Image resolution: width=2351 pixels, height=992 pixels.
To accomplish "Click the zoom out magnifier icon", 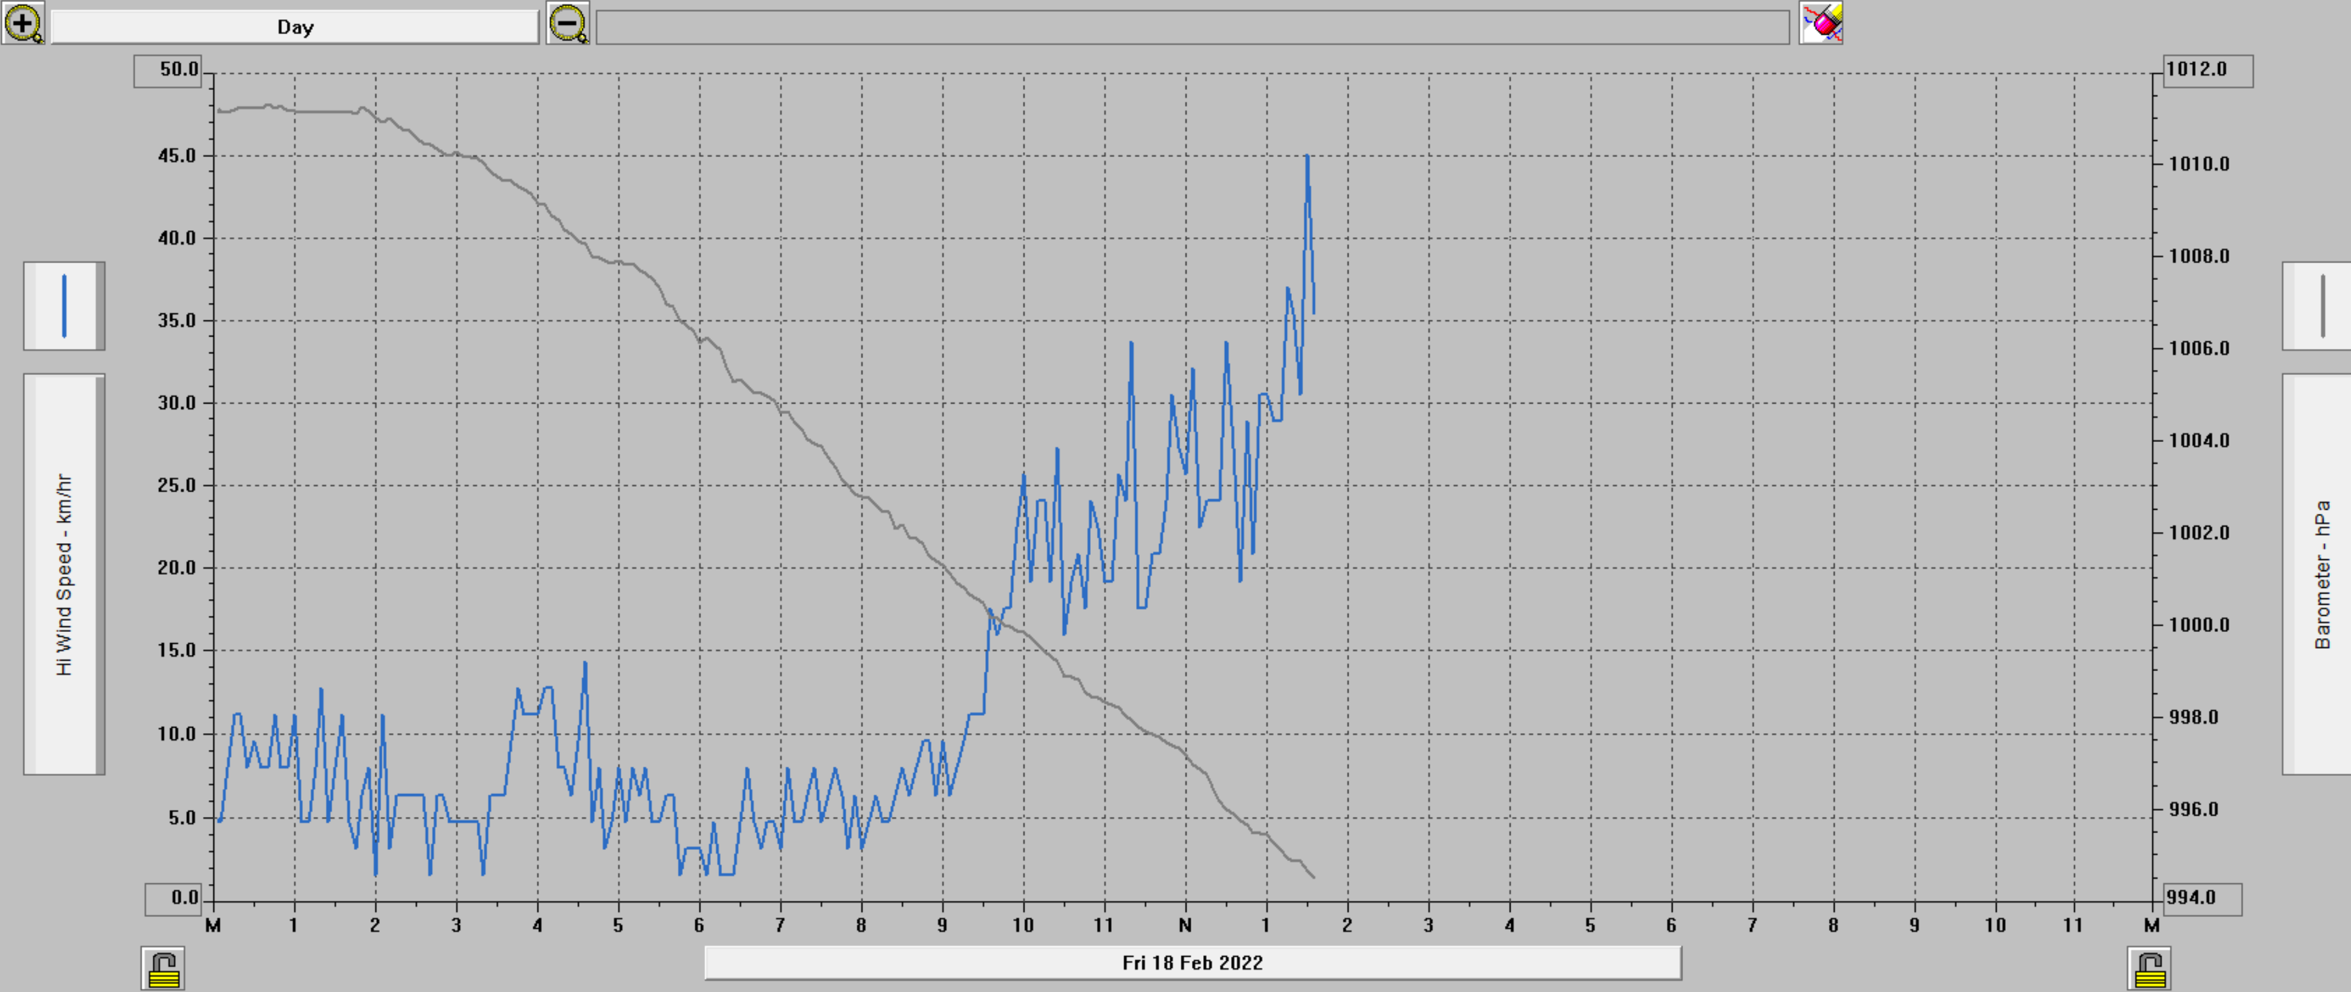I will tap(567, 23).
